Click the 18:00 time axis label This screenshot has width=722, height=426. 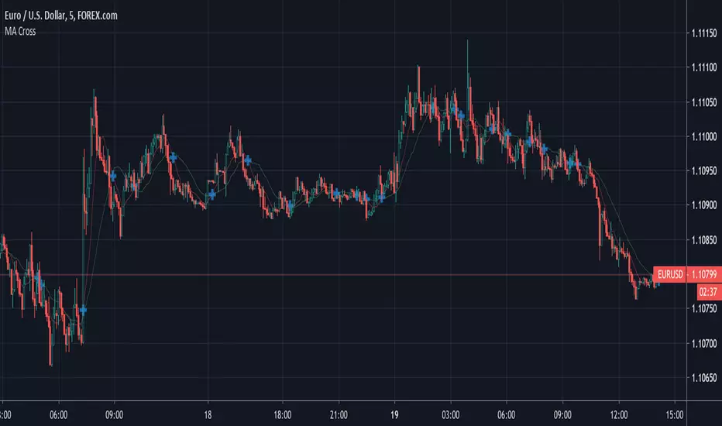(x=282, y=415)
